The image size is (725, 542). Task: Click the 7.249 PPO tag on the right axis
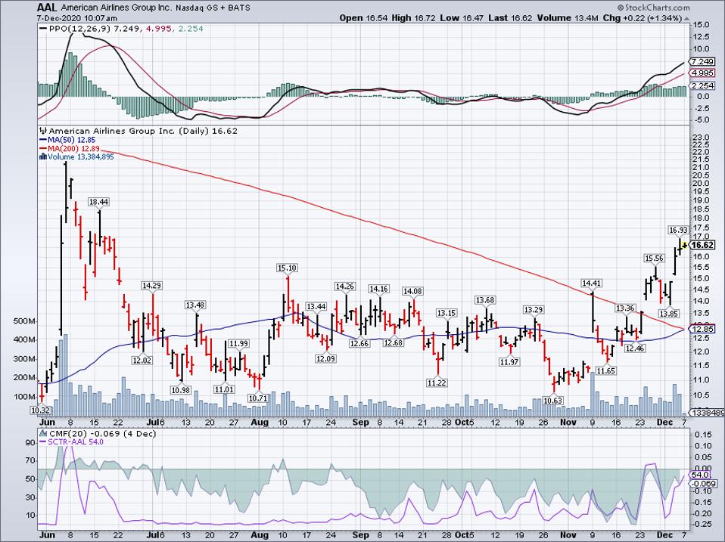click(x=702, y=61)
